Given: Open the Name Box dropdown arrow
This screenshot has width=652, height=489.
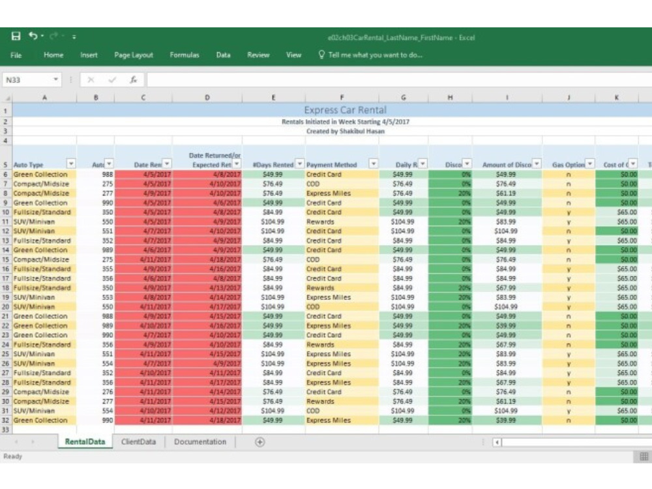Looking at the screenshot, I should pyautogui.click(x=55, y=80).
